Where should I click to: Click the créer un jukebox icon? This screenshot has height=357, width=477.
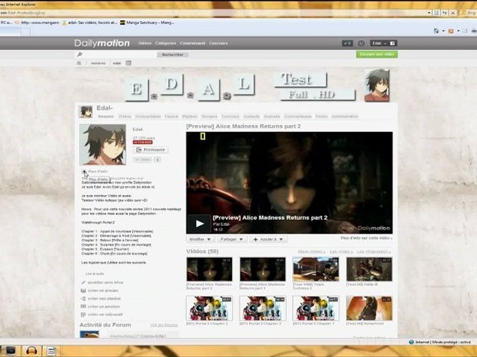(83, 306)
